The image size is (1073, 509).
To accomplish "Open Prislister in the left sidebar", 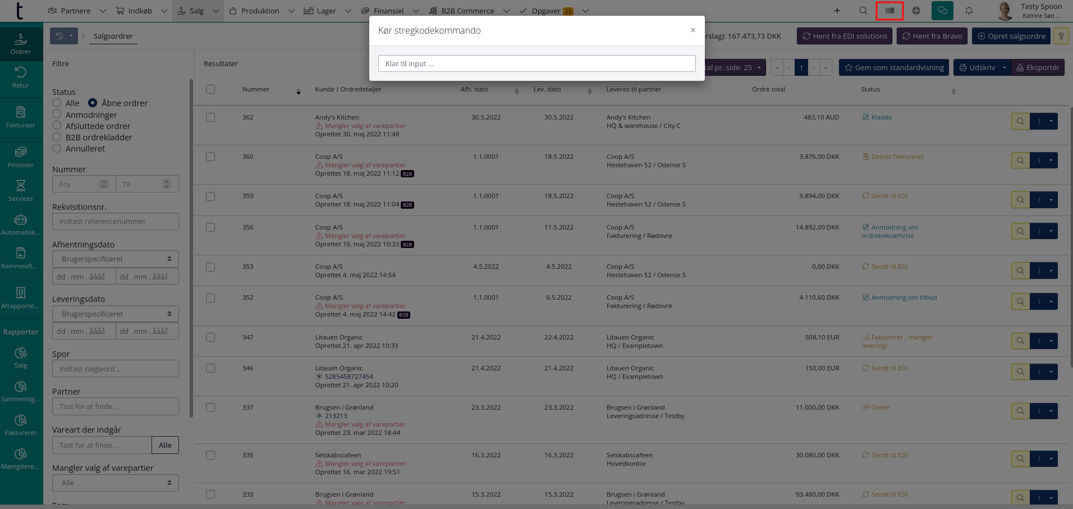I will [21, 157].
